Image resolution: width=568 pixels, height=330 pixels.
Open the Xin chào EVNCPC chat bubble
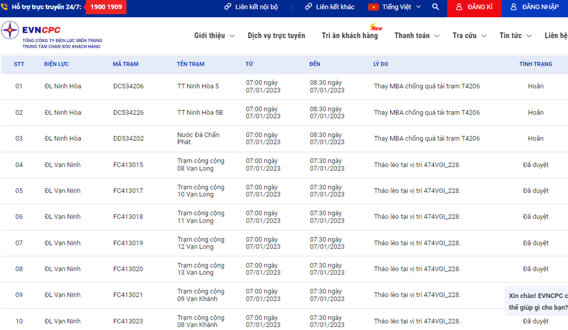click(537, 301)
